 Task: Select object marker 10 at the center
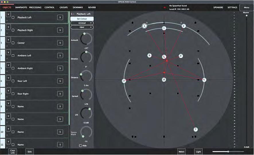[x=164, y=80]
